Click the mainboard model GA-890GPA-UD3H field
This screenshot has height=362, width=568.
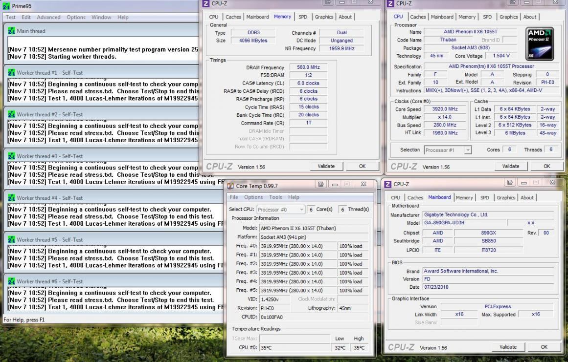click(463, 222)
